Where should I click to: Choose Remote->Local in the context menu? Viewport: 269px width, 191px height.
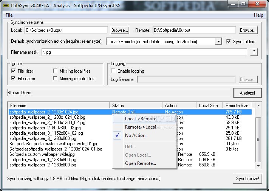pyautogui.click(x=144, y=127)
